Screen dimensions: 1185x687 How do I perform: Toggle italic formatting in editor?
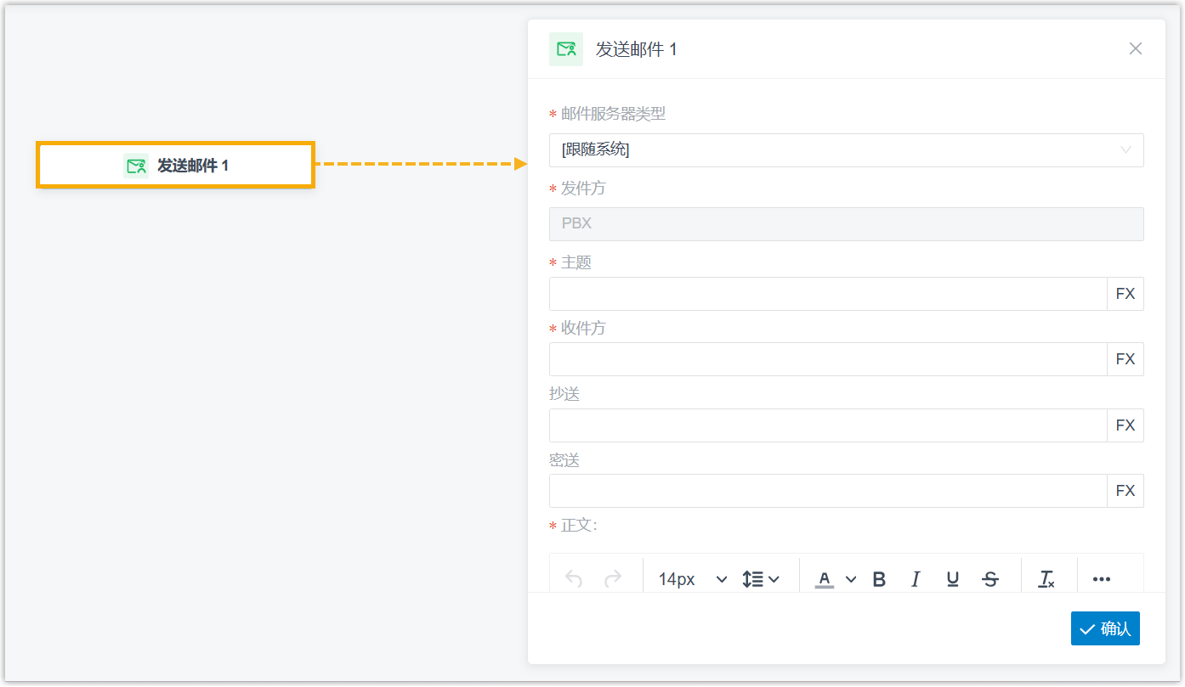pos(916,579)
